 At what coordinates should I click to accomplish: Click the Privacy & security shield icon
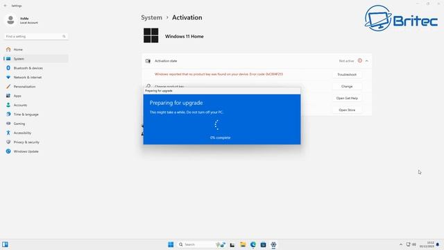click(8, 142)
